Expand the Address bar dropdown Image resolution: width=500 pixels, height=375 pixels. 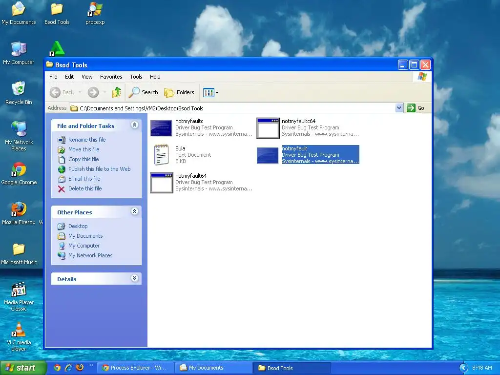[x=399, y=108]
